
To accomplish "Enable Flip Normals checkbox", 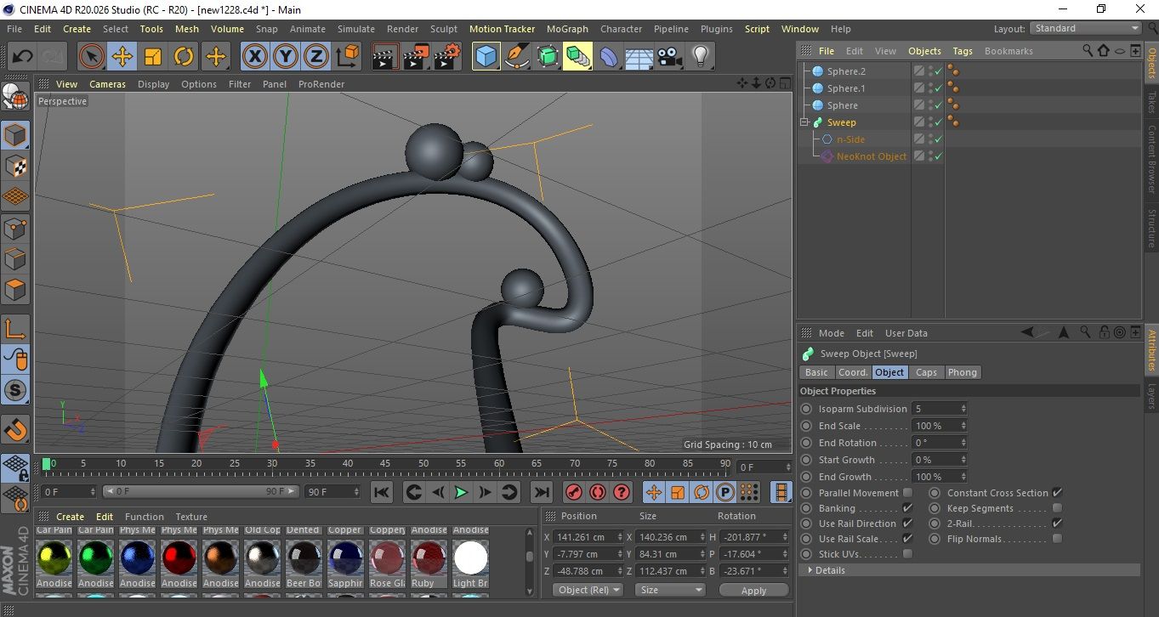I will coord(1057,539).
